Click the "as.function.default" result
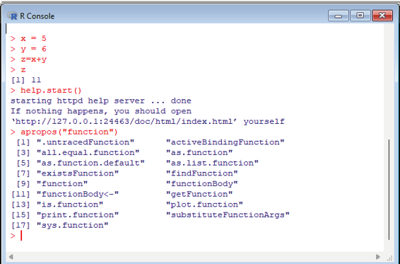The image size is (400, 264). (x=90, y=163)
